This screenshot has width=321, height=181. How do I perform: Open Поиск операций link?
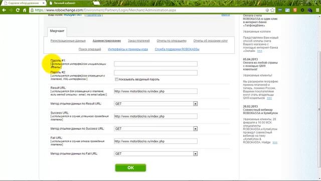[x=90, y=49]
